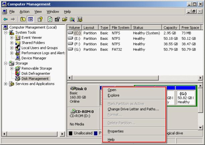Choose Open from the context menu
Screen dimensions: 205x145
click(134, 90)
